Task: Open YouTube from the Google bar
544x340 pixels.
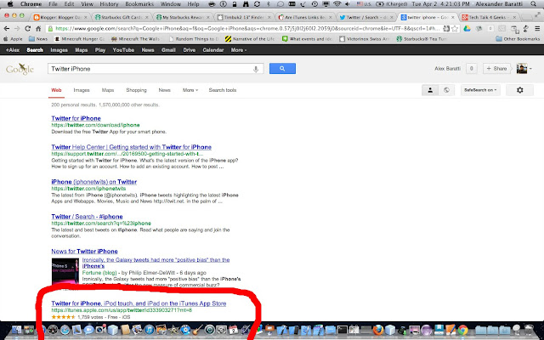Action: pos(123,50)
